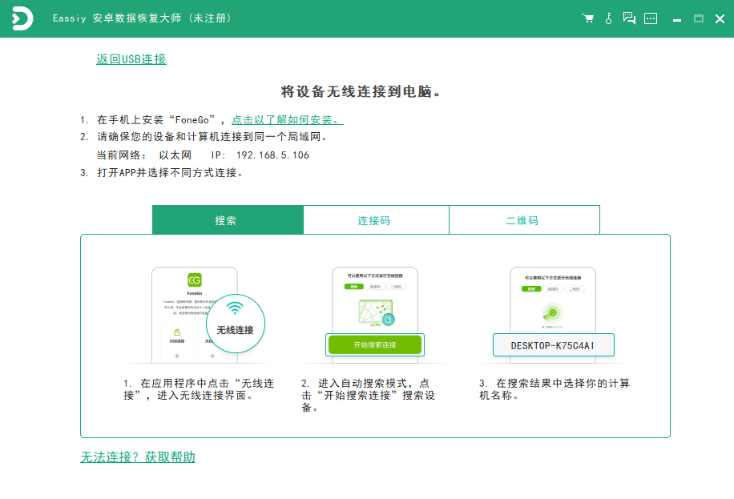Viewport: 734px width, 499px height.
Task: Minimize the Eassiy window
Action: (x=678, y=18)
